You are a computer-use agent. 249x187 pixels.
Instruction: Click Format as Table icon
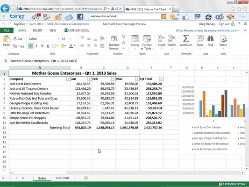click(147, 39)
